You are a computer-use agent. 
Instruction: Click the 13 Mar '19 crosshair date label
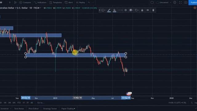pos(78,98)
